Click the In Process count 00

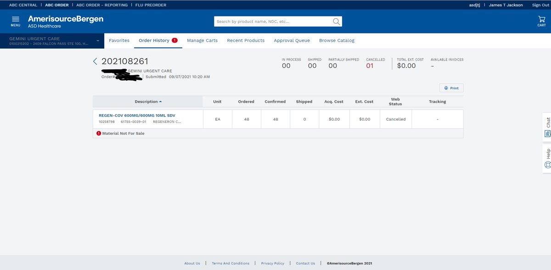tap(286, 66)
